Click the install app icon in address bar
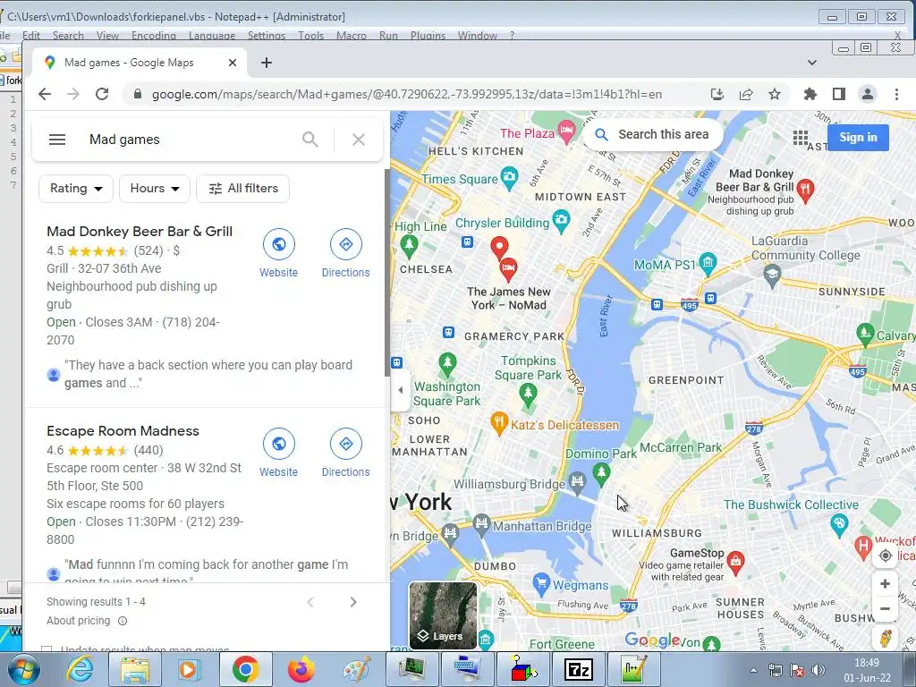 tap(717, 94)
